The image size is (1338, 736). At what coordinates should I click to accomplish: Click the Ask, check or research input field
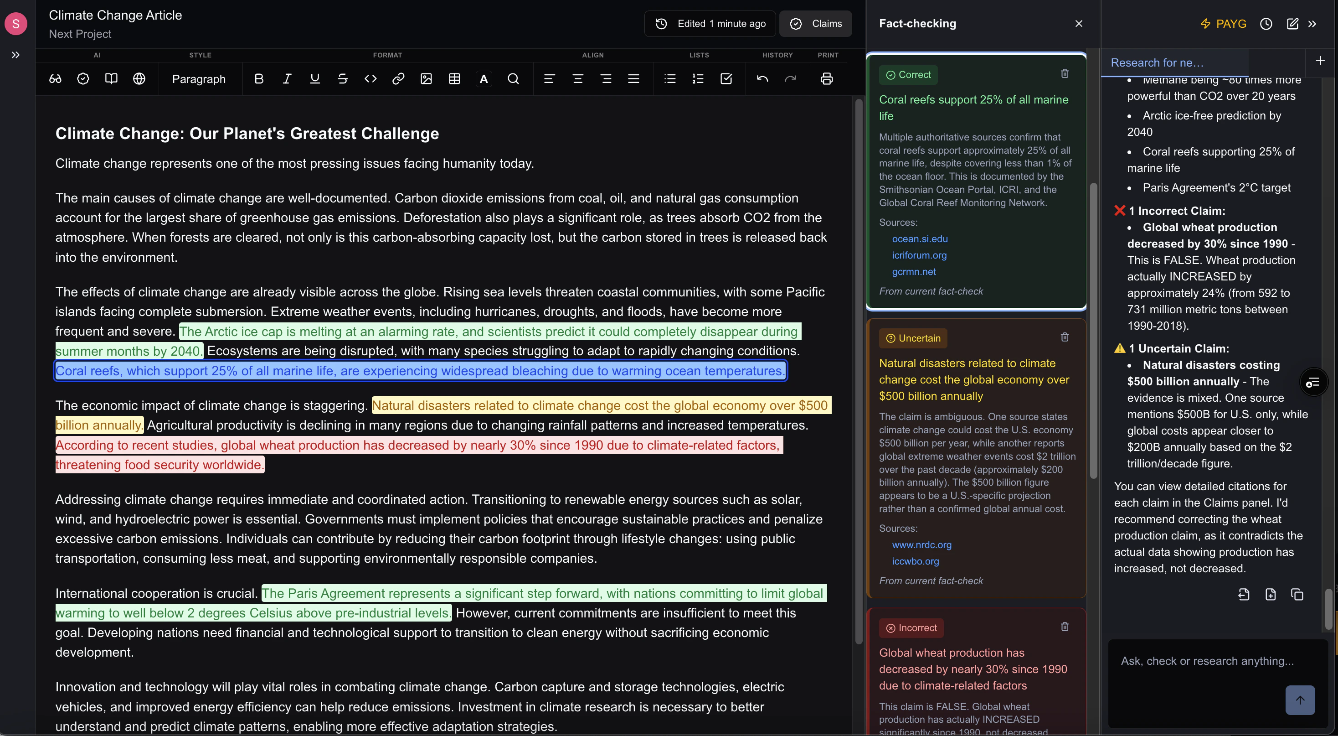coord(1207,661)
